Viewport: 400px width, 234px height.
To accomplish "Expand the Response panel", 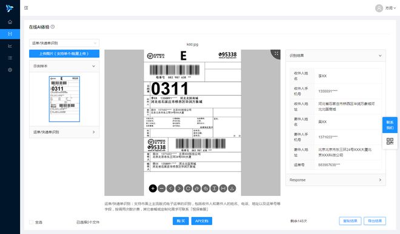I will tap(336, 180).
